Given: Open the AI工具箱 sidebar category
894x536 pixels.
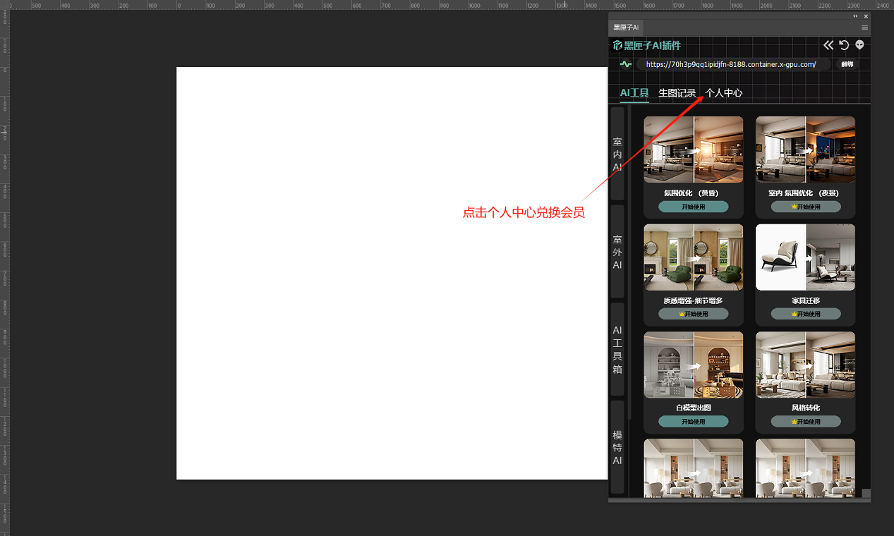Looking at the screenshot, I should pyautogui.click(x=617, y=349).
